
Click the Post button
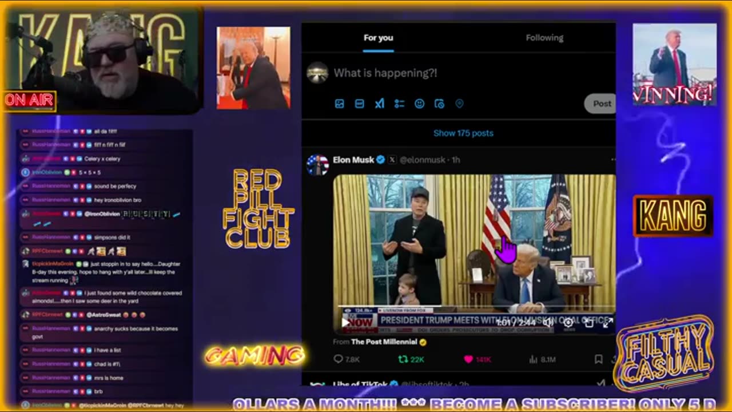tap(600, 104)
